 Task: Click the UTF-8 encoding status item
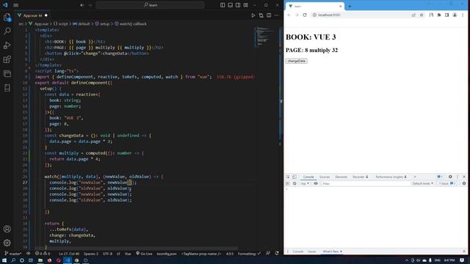(x=107, y=254)
